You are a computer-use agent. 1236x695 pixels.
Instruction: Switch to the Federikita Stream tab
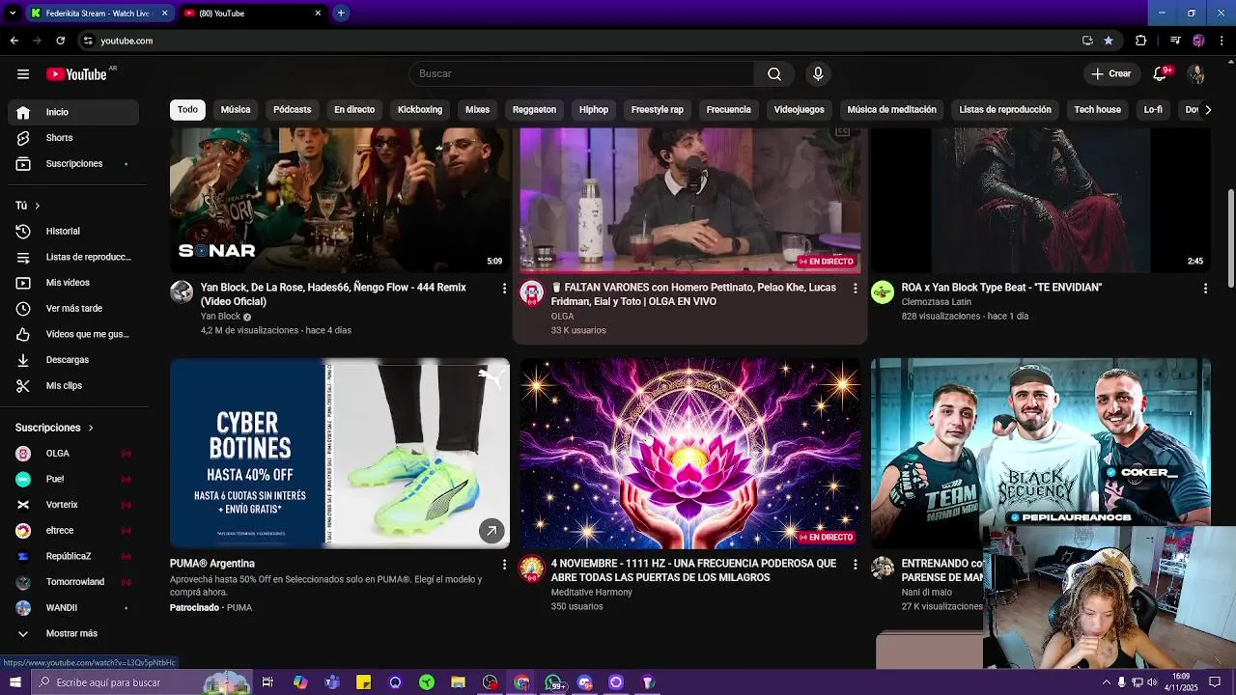coord(98,14)
